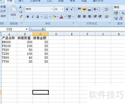
Task: Select the cell N8000
Action: 9,42
